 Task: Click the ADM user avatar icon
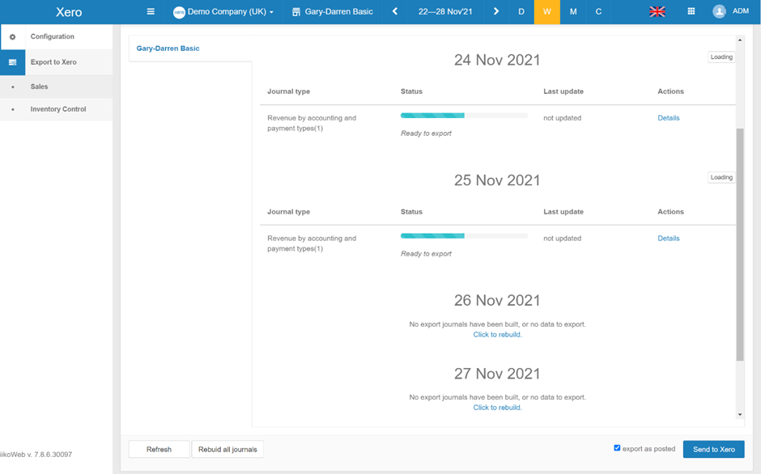point(719,12)
